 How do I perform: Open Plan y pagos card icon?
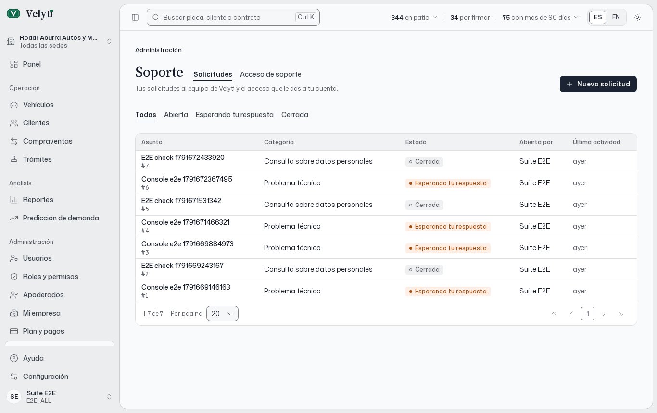14,331
